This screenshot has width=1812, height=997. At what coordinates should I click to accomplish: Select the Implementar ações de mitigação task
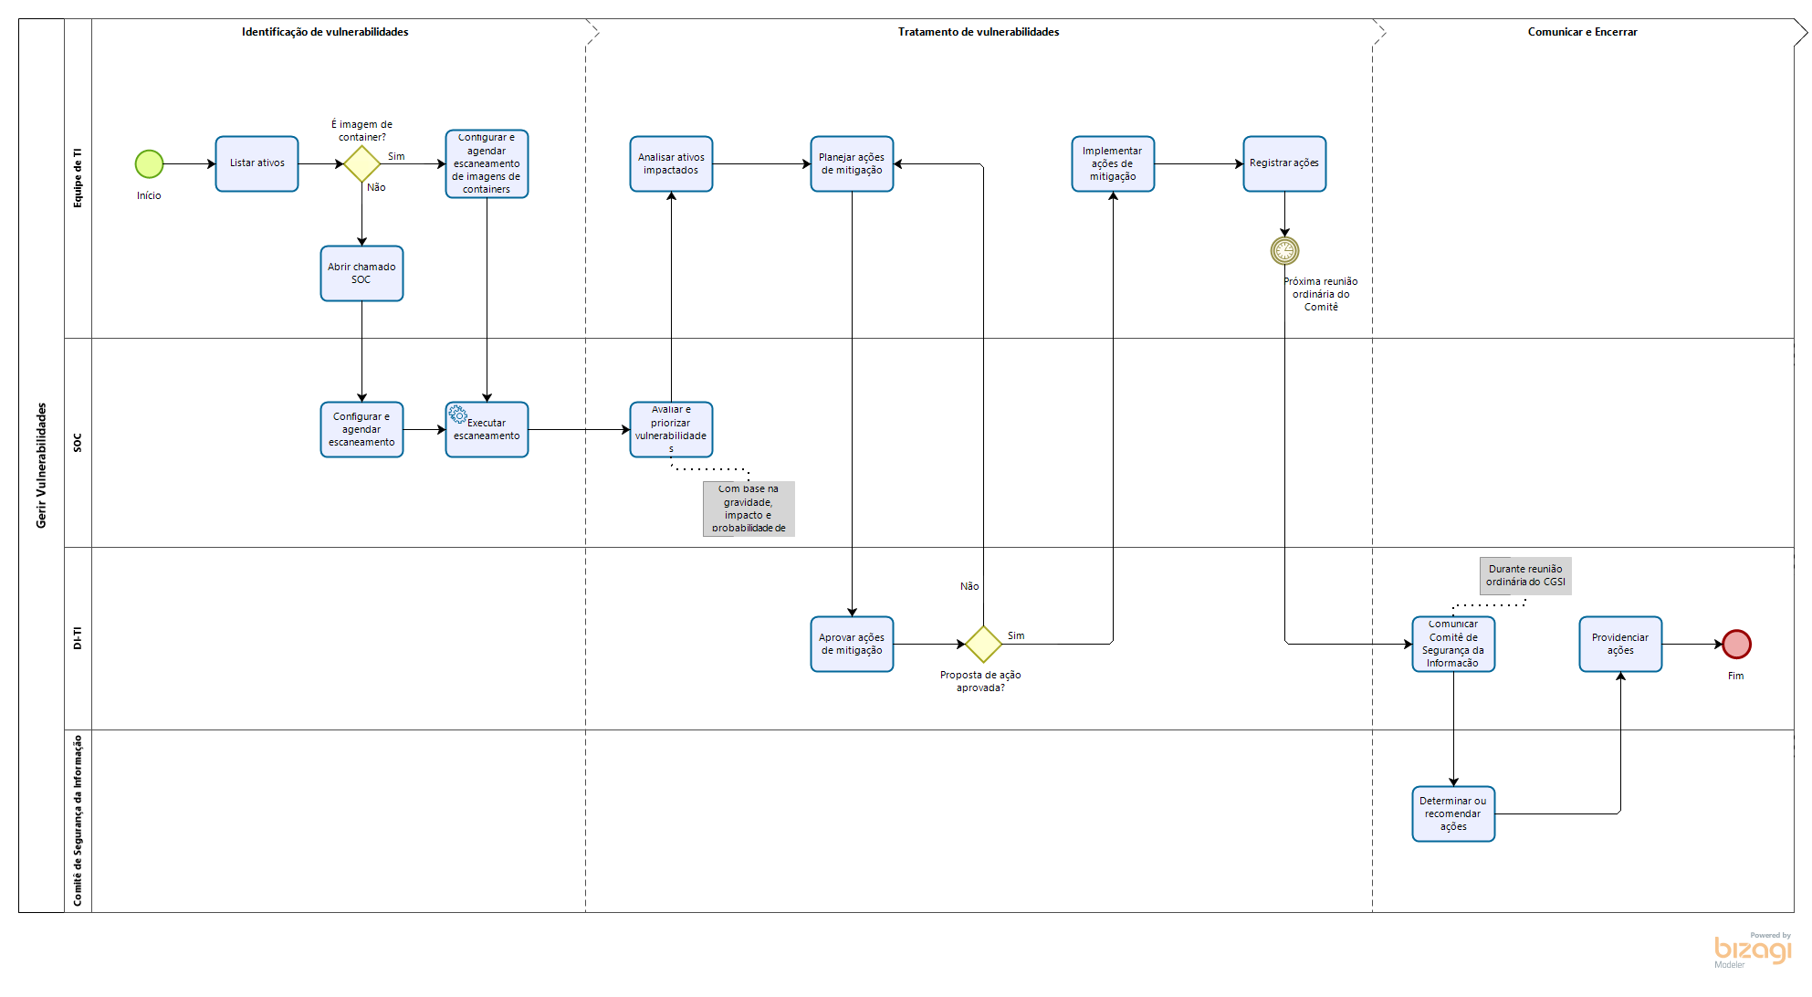click(x=1113, y=164)
